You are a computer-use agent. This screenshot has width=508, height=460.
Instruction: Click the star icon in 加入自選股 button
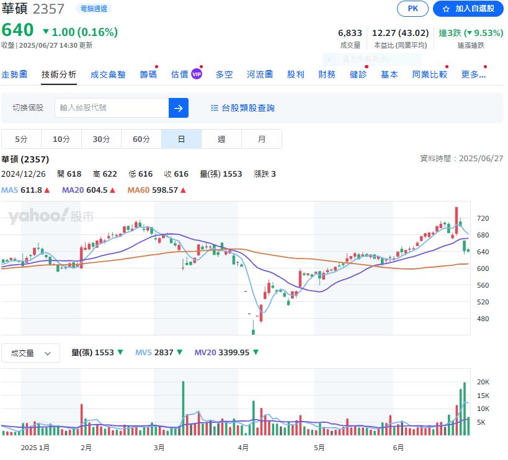[x=446, y=9]
